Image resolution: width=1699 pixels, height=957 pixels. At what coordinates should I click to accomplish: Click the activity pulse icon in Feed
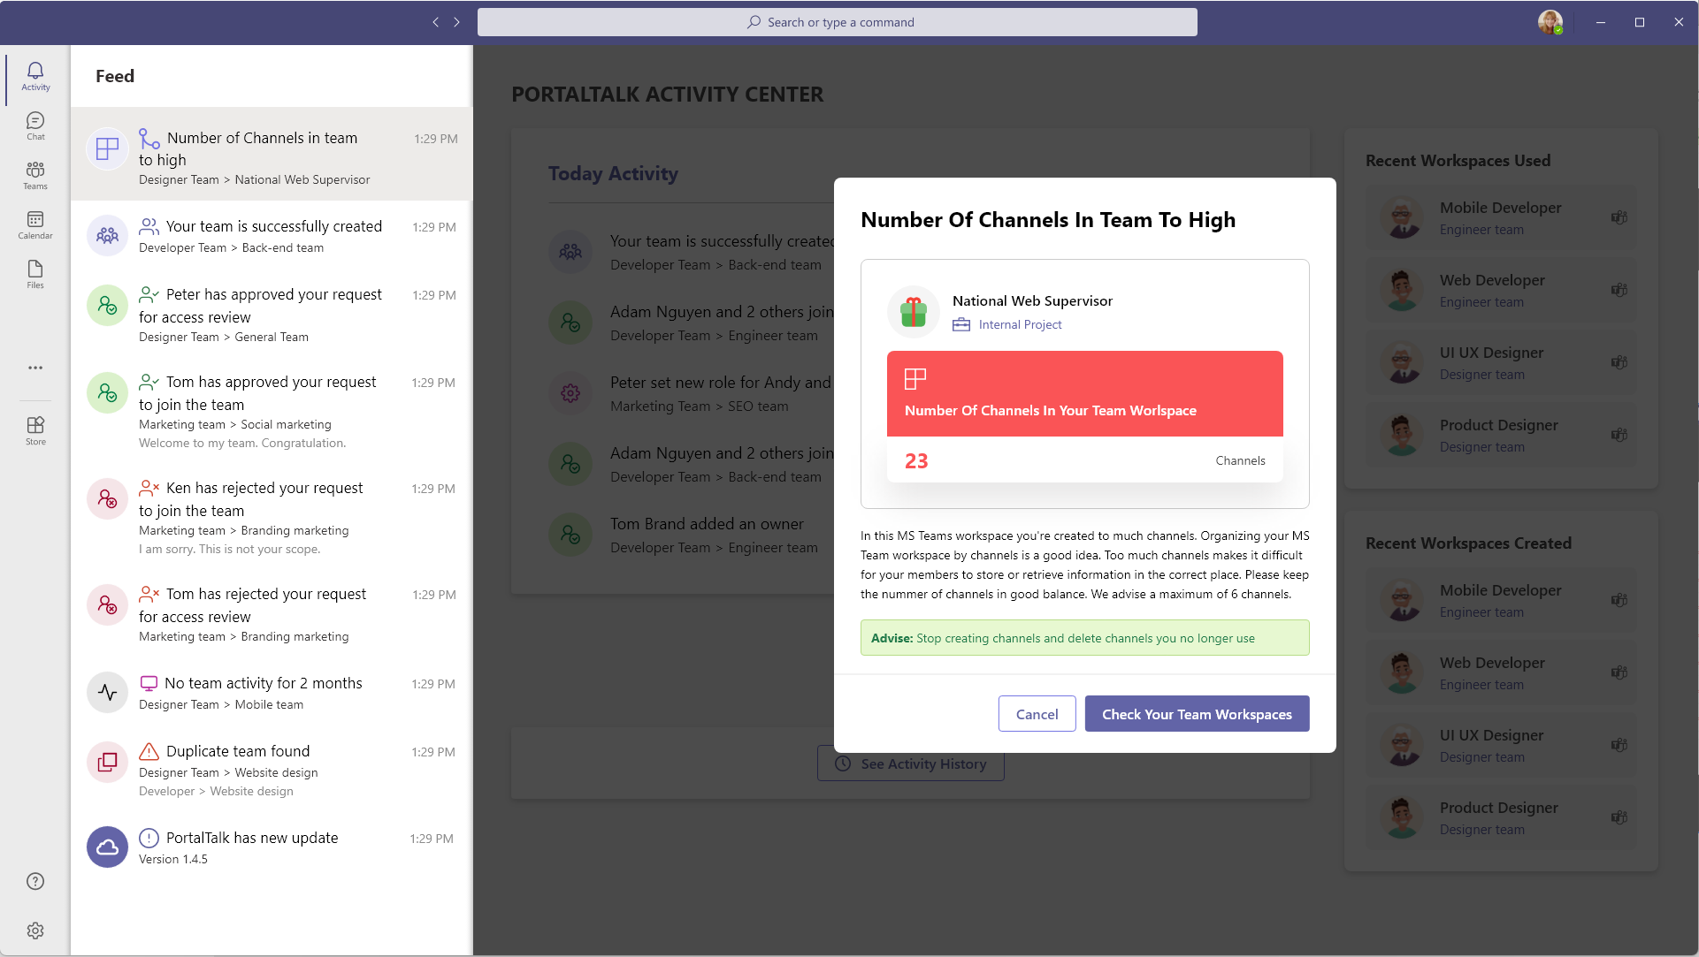coord(107,693)
